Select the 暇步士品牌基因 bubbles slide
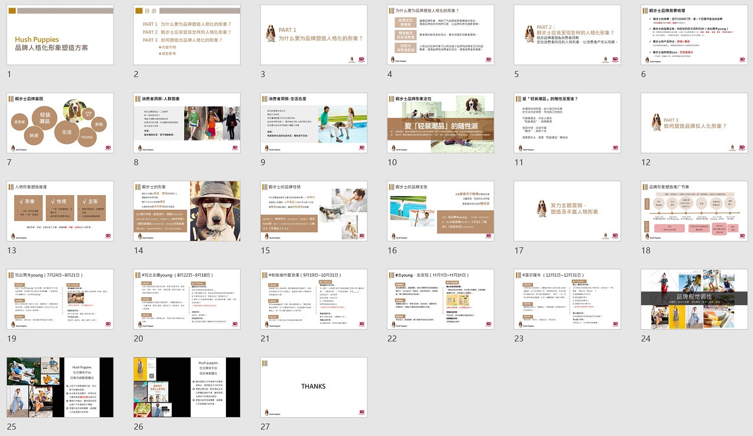The width and height of the screenshot is (753, 436). point(60,123)
